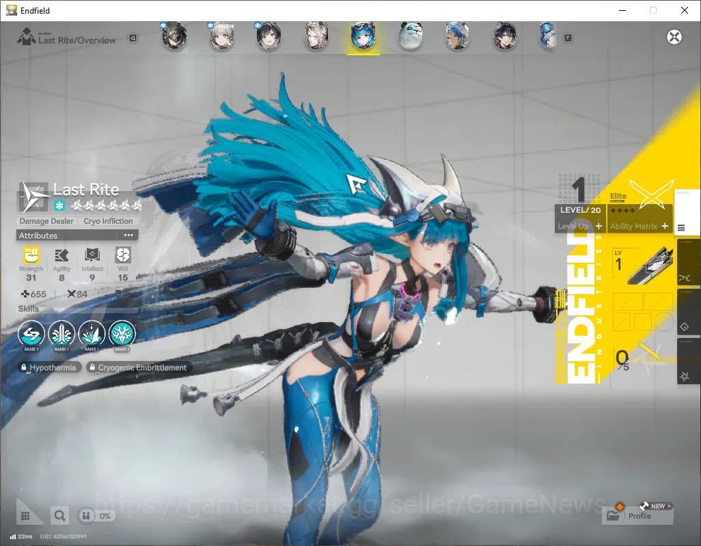The height and width of the screenshot is (546, 701).
Task: Open the grid menu icon bottom-left
Action: coord(25,515)
